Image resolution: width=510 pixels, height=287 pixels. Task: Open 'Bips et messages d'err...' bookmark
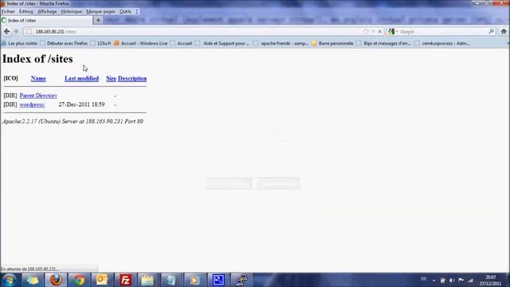[x=384, y=43]
